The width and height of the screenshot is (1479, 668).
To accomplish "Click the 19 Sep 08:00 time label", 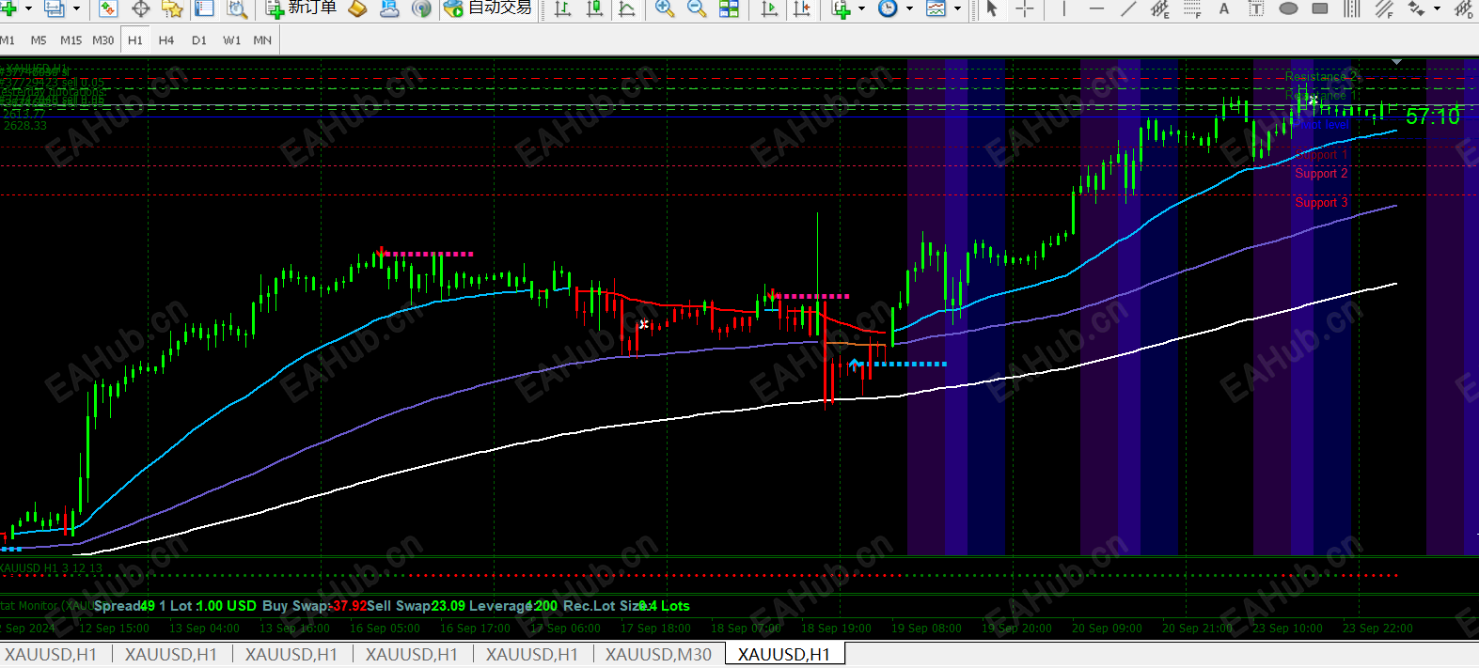I will point(926,629).
